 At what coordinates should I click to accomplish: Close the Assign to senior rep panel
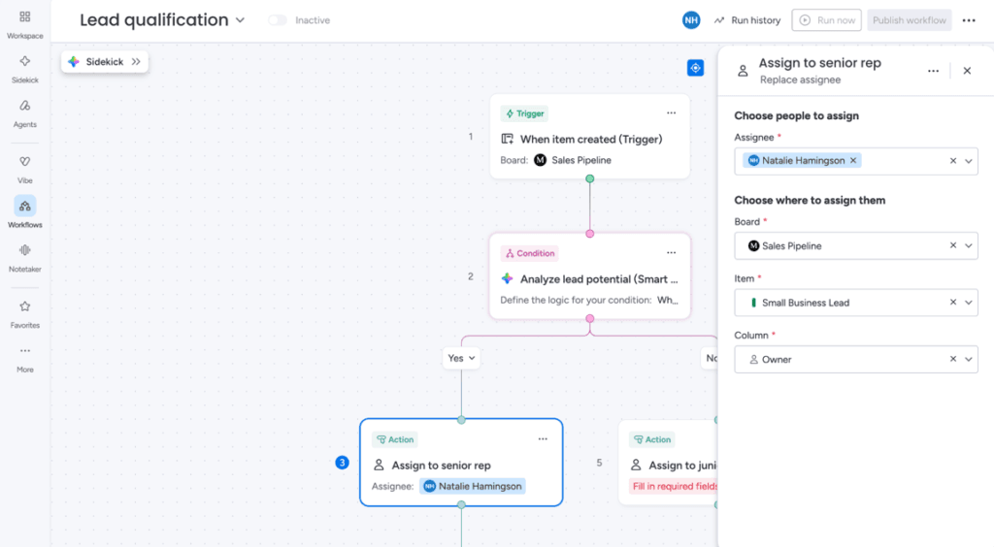tap(967, 71)
